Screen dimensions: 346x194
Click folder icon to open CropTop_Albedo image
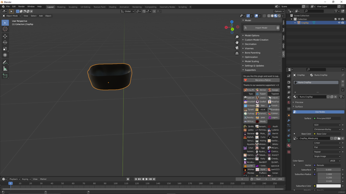[339, 138]
